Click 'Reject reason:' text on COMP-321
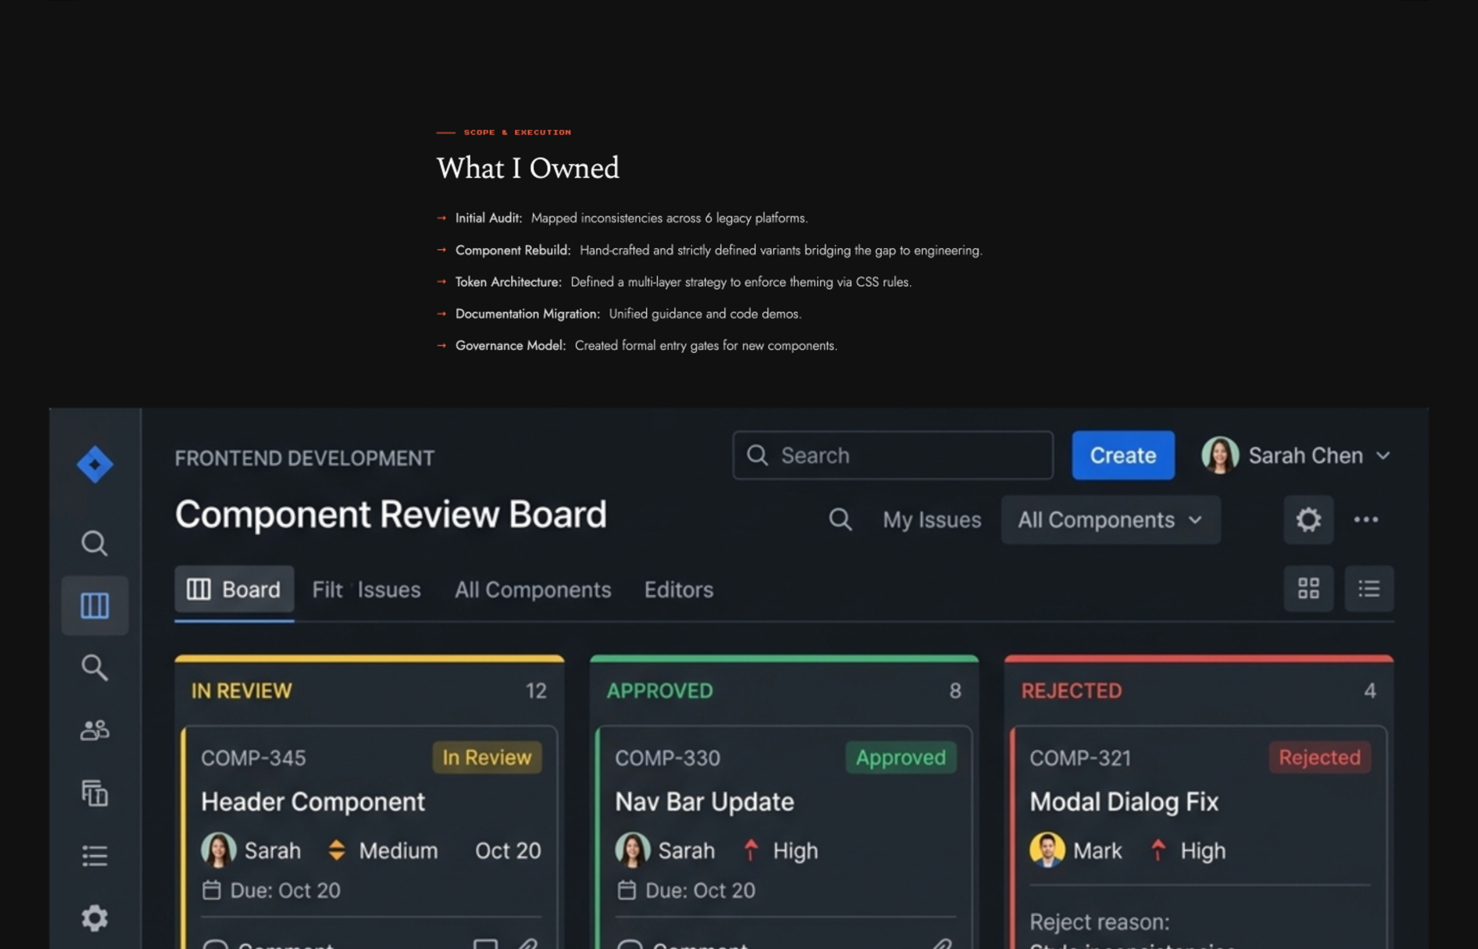The image size is (1478, 949). click(x=1100, y=923)
